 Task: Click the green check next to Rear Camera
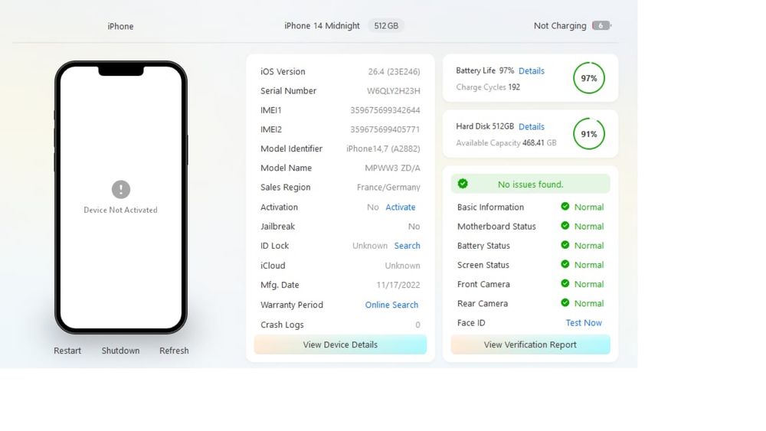point(565,302)
